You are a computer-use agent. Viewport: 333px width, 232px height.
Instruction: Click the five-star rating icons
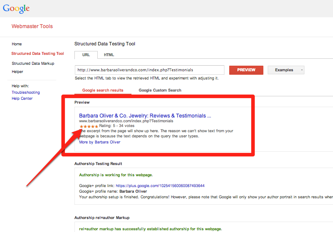click(x=89, y=127)
